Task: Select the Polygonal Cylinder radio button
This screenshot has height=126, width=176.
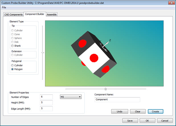Action: pyautogui.click(x=13, y=65)
